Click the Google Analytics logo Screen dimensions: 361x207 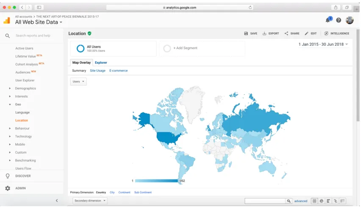(x=7, y=20)
